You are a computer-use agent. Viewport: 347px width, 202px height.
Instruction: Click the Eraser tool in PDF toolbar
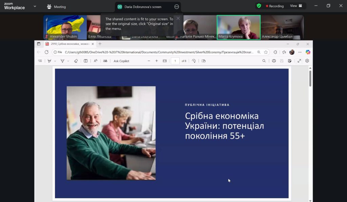point(76,61)
